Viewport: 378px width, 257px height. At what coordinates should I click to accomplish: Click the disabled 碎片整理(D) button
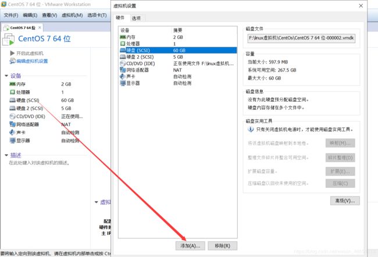(x=340, y=158)
